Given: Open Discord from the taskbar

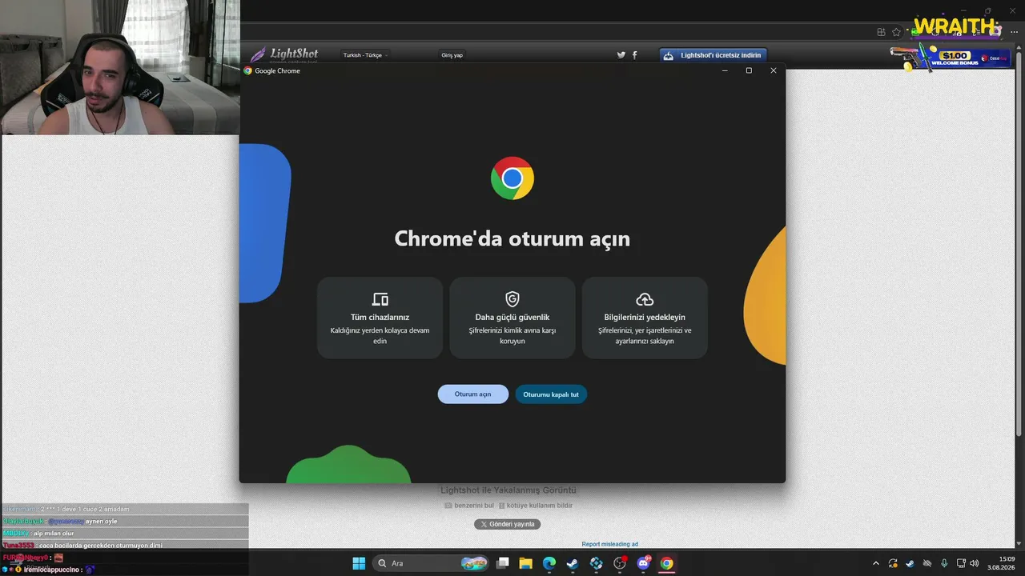Looking at the screenshot, I should (643, 563).
